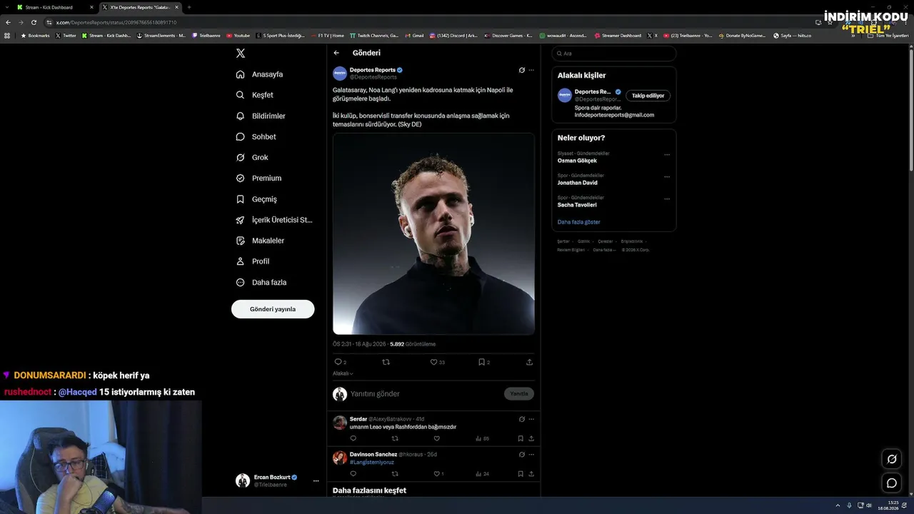Open the Anasayfa home menu item
The width and height of the screenshot is (914, 514).
(260, 74)
